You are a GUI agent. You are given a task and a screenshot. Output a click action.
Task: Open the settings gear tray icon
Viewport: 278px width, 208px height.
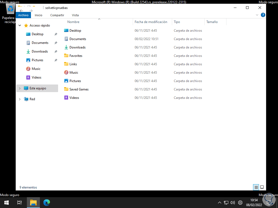[240, 203]
